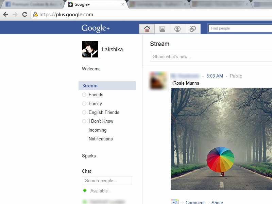
Task: Open the Home stream icon
Action: (147, 29)
